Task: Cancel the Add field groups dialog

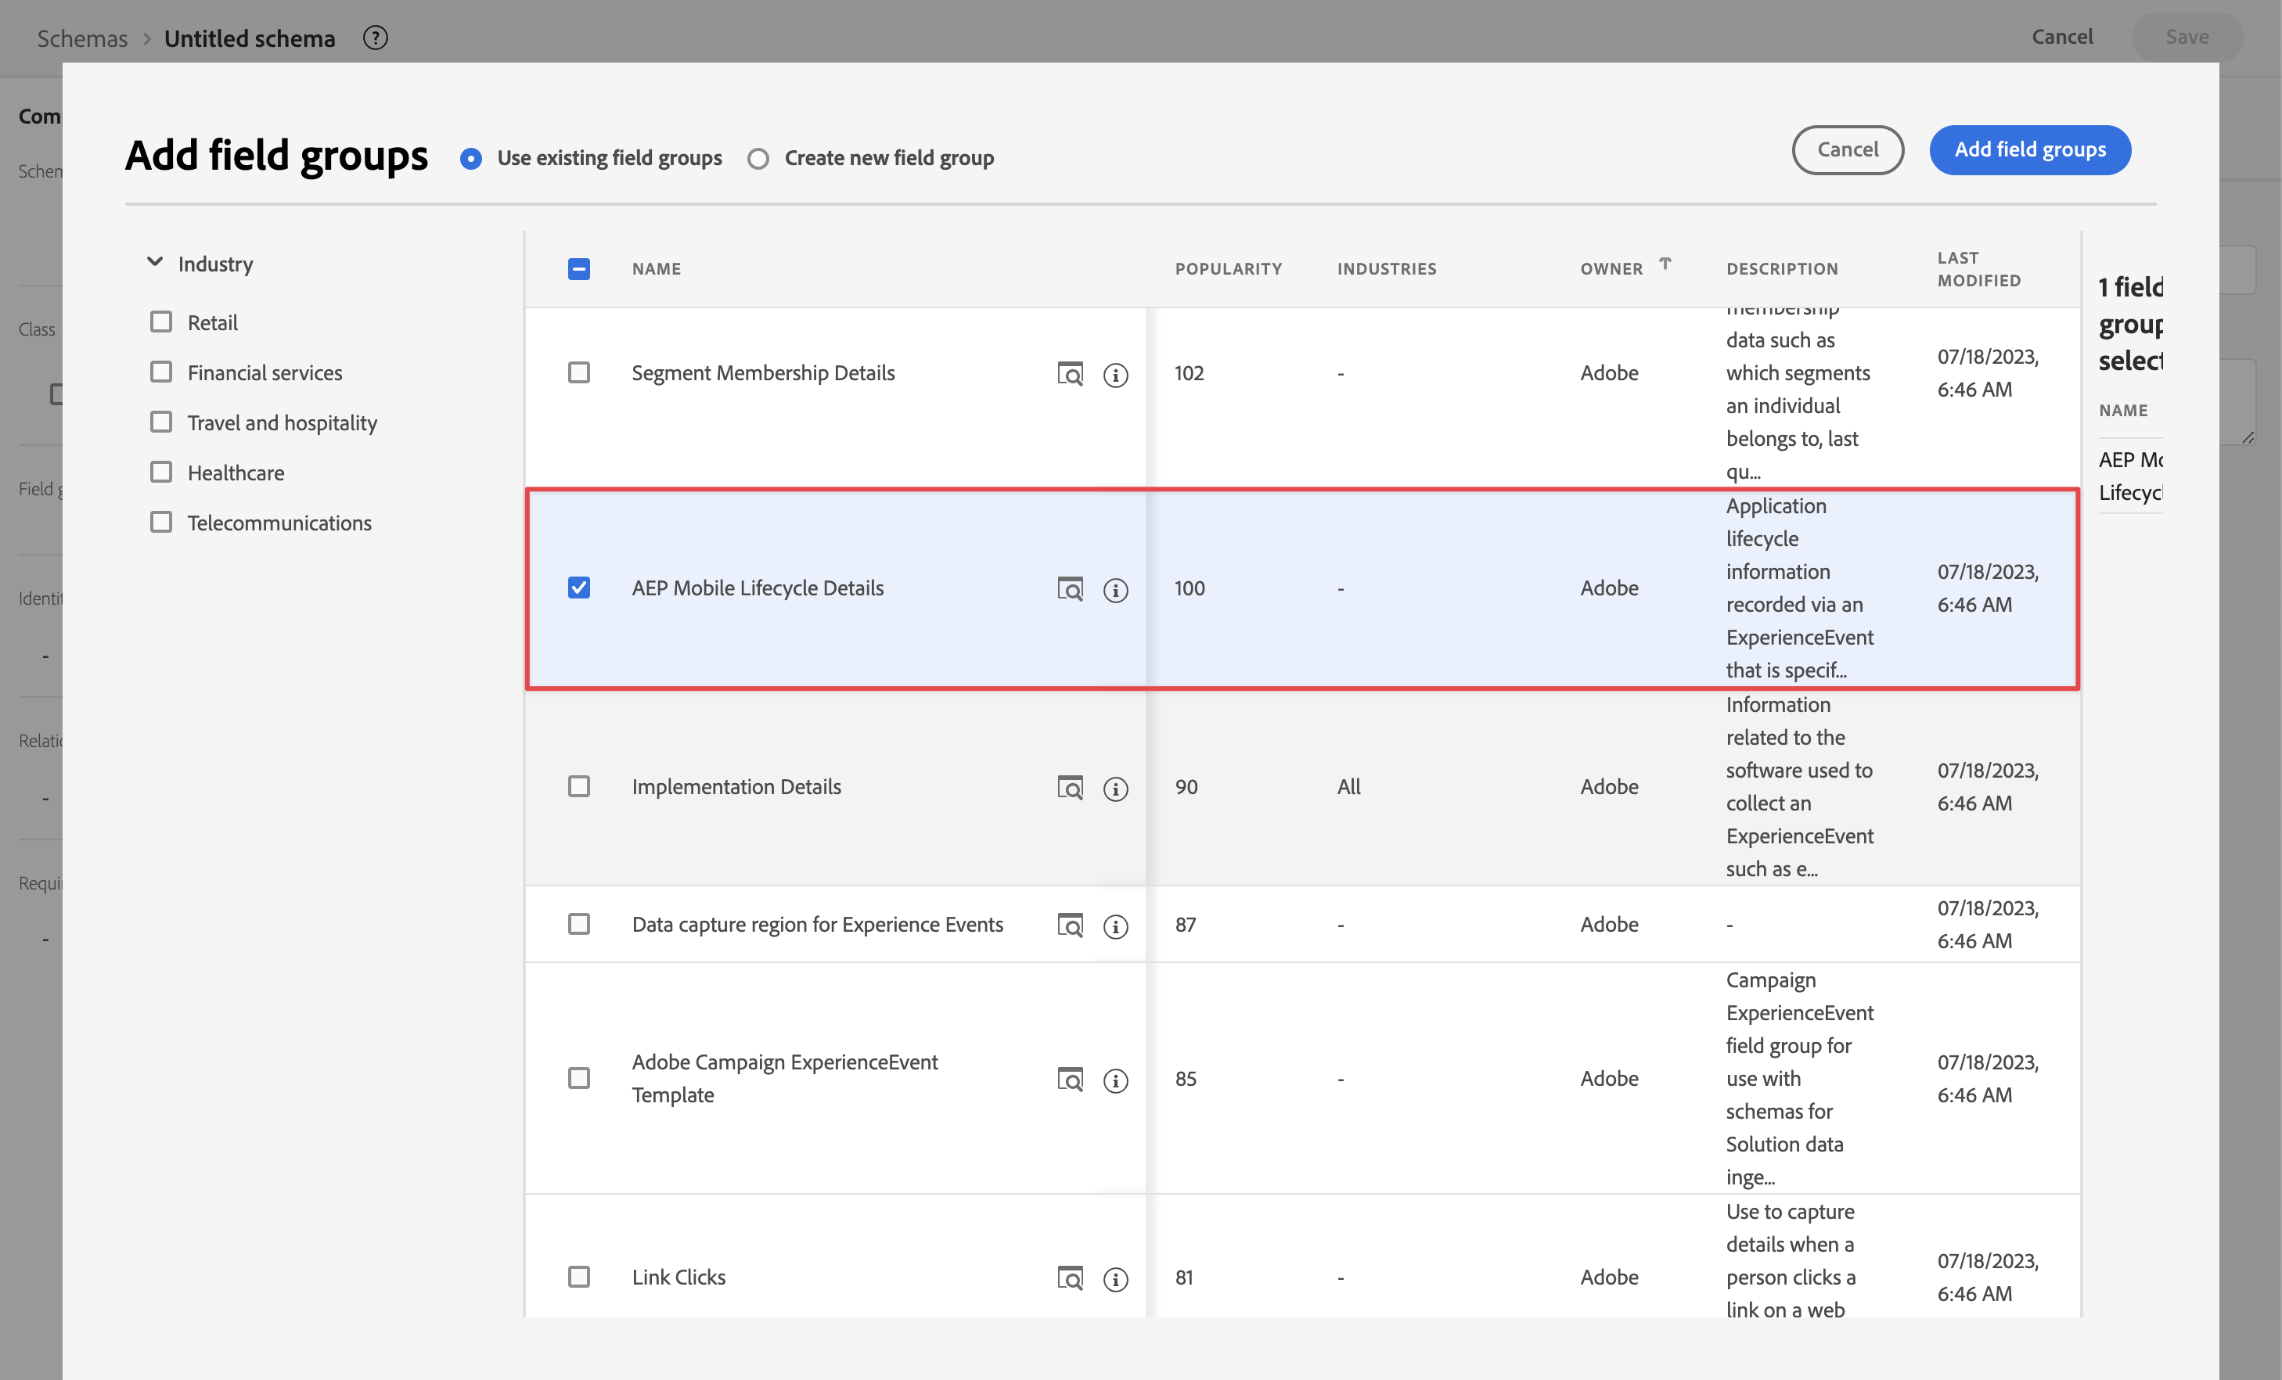Action: (1847, 150)
